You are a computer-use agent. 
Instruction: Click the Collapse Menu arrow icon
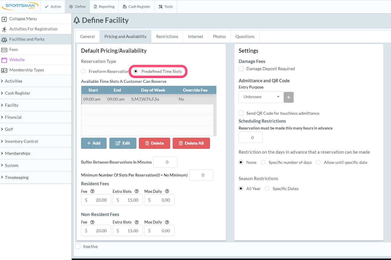(4, 19)
